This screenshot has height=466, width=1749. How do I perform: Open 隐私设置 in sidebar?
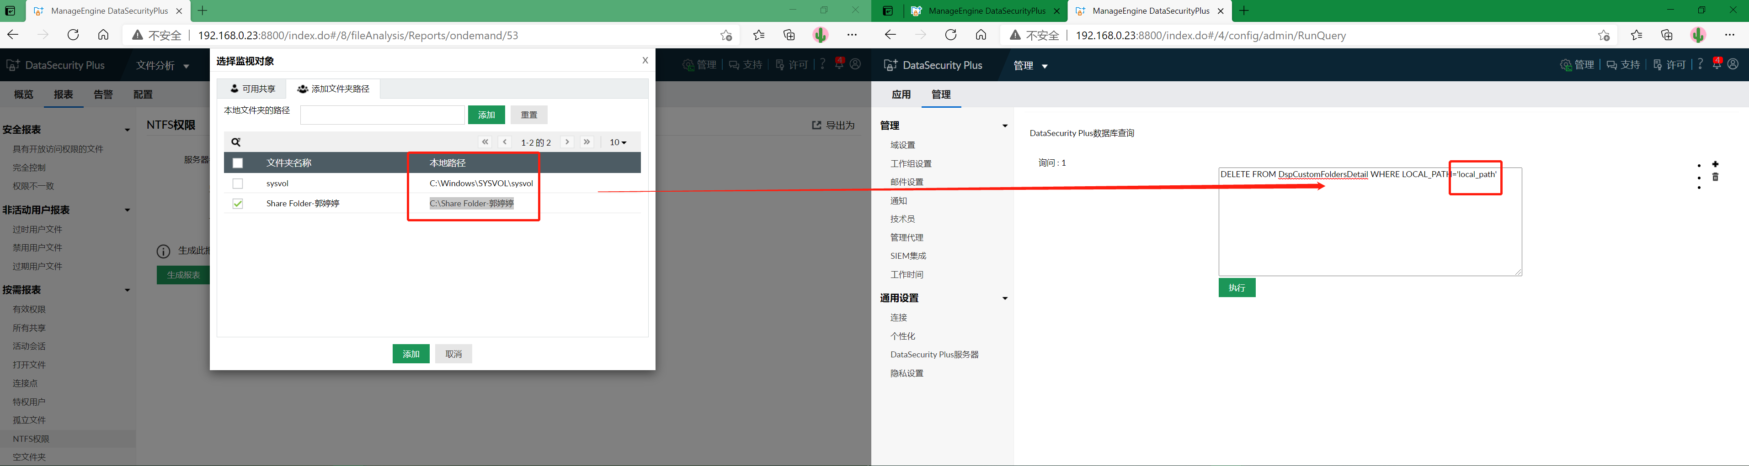coord(907,373)
